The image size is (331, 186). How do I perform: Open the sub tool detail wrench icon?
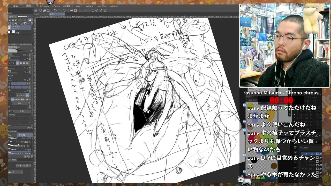(32, 128)
